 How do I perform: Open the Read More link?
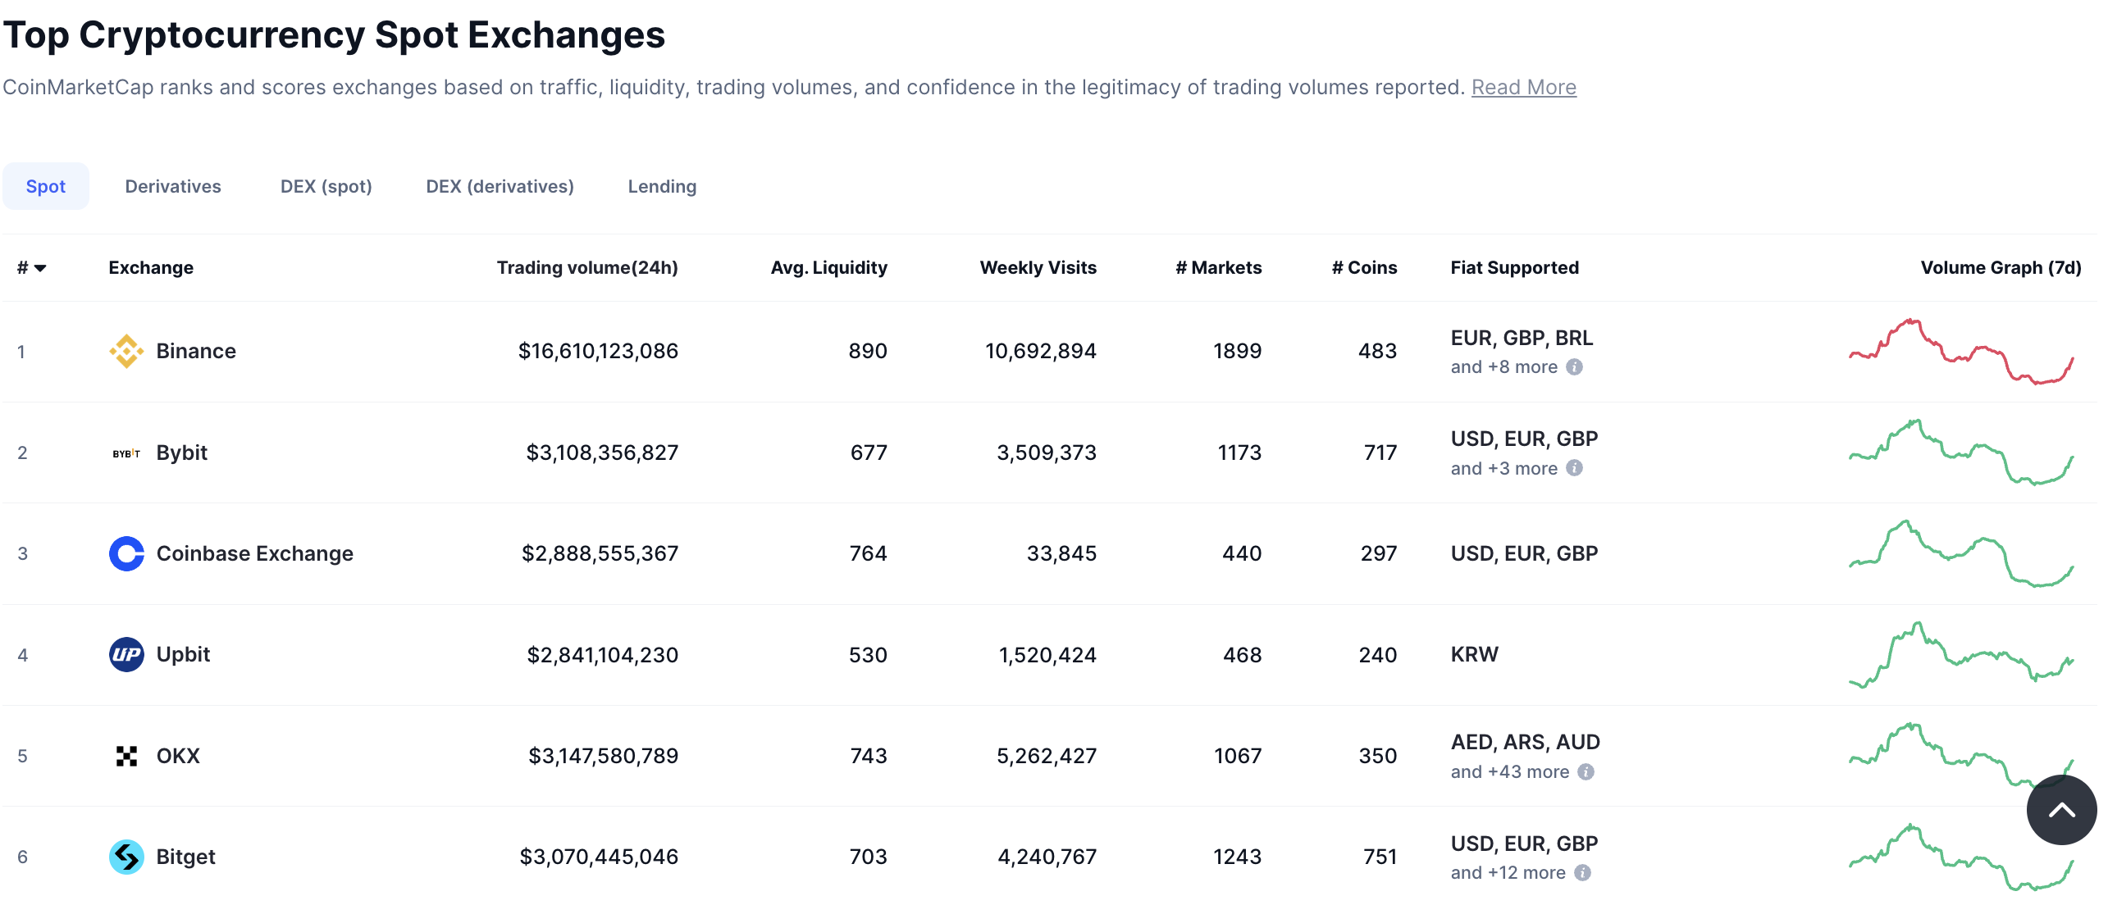1523,87
